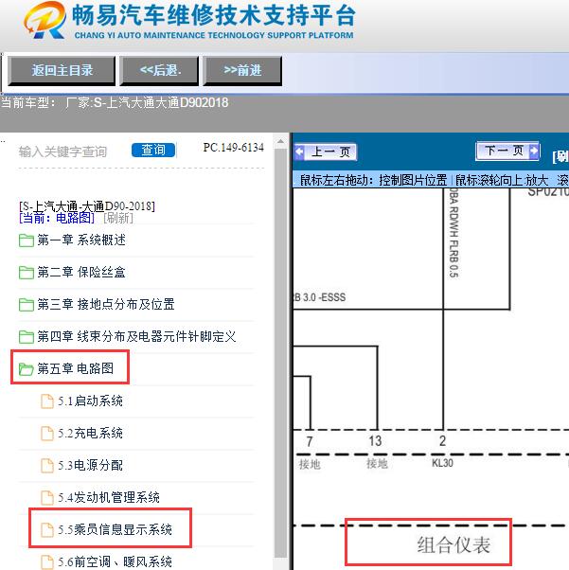Open 5.6前空调、暖风系统 diagram
This screenshot has height=570, width=569.
tap(115, 561)
